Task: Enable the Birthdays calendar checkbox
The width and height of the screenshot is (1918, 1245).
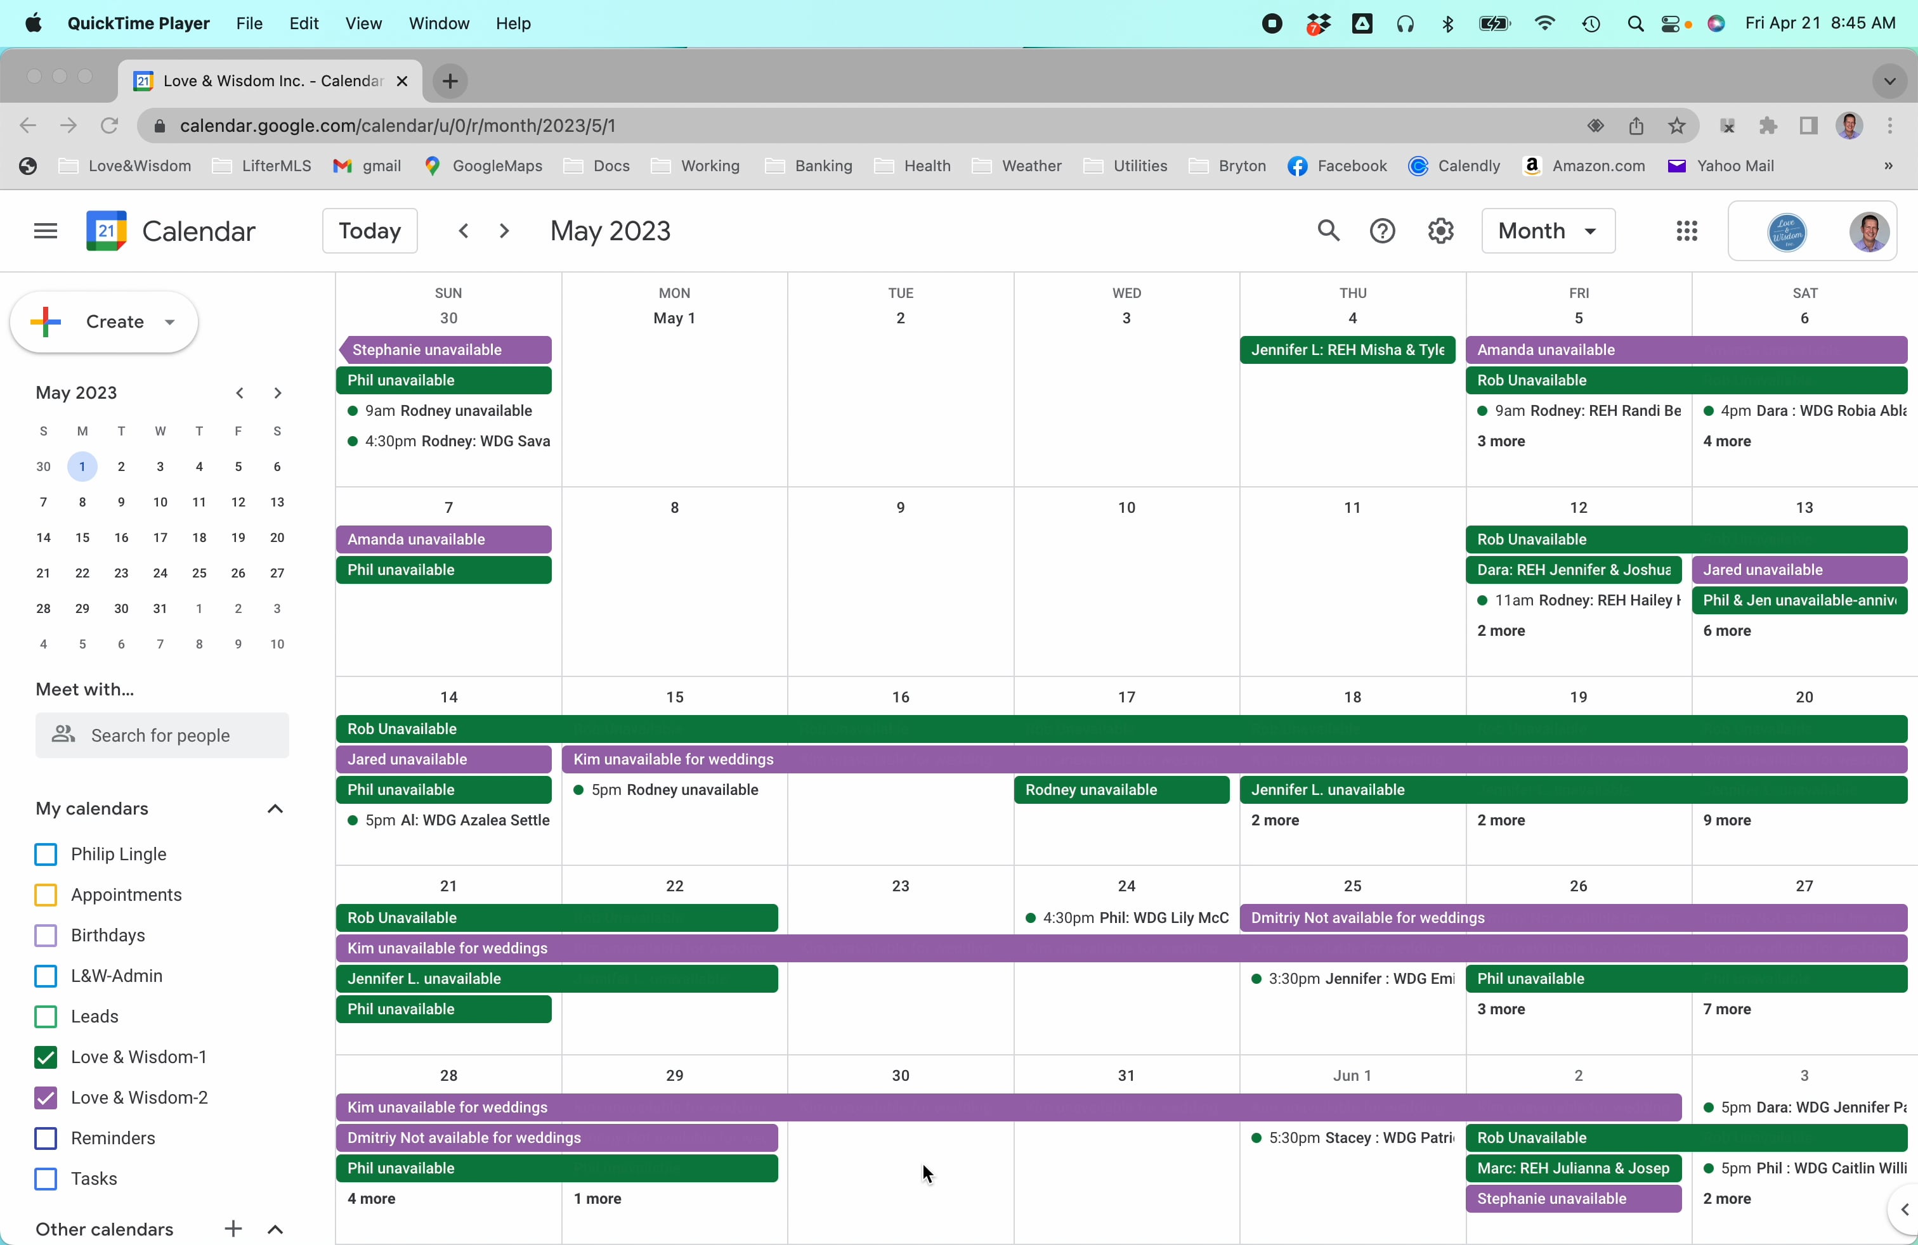Action: pyautogui.click(x=45, y=936)
